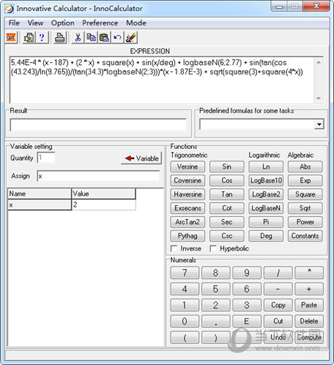Click the Exp algebraic button
The width and height of the screenshot is (334, 365).
point(306,180)
